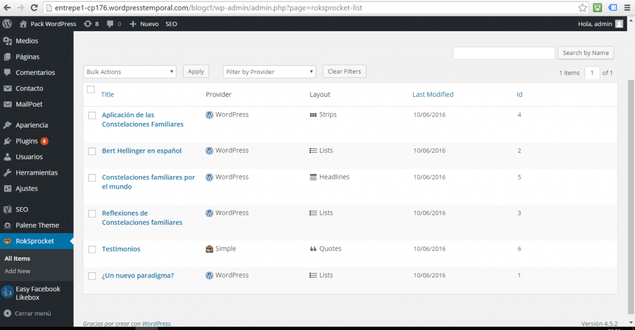The image size is (635, 330).
Task: Reload the page with browser refresh icon
Action: (x=34, y=7)
